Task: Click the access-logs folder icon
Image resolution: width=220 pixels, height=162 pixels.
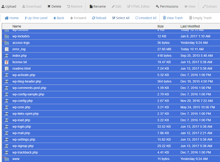Action: [x=6, y=43]
